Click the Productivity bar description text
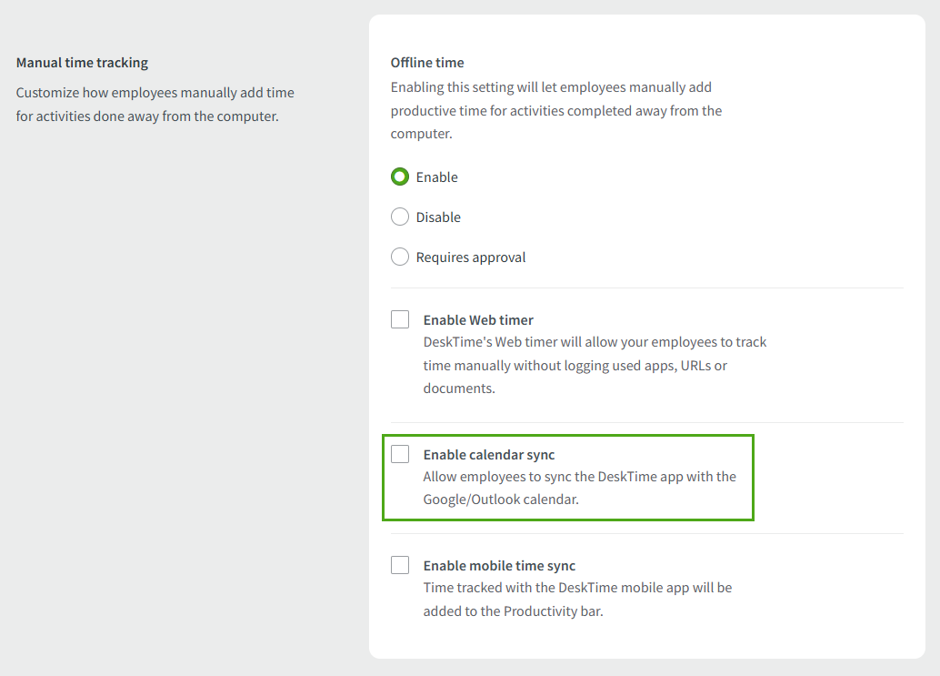 click(577, 599)
